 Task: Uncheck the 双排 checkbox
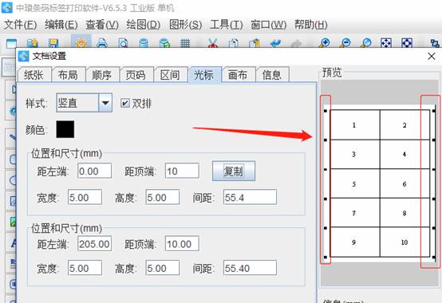[x=125, y=103]
